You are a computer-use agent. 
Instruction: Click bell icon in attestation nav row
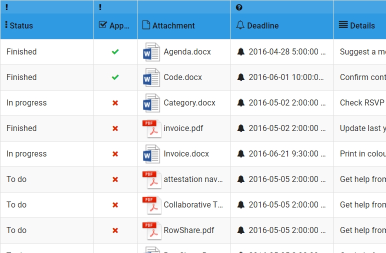(241, 179)
